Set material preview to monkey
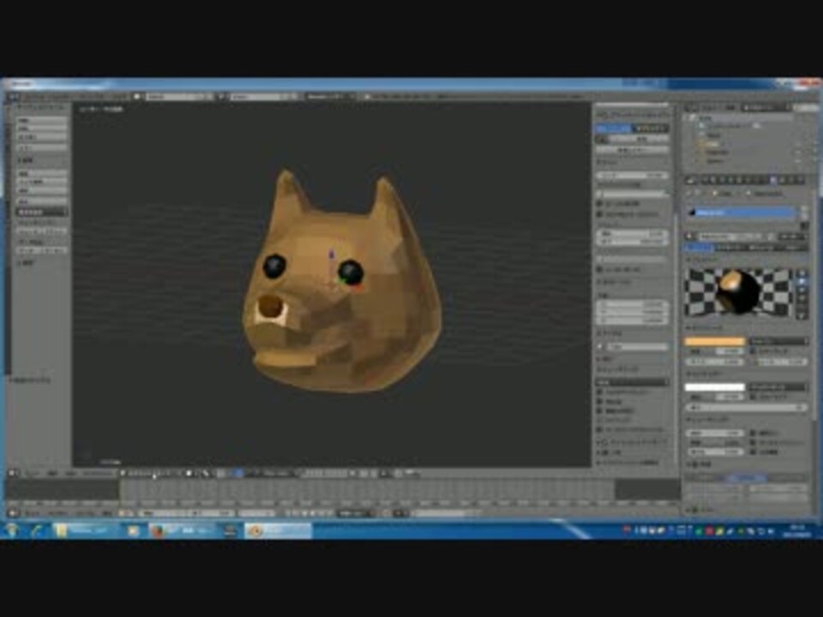Image resolution: width=823 pixels, height=617 pixels. (802, 299)
